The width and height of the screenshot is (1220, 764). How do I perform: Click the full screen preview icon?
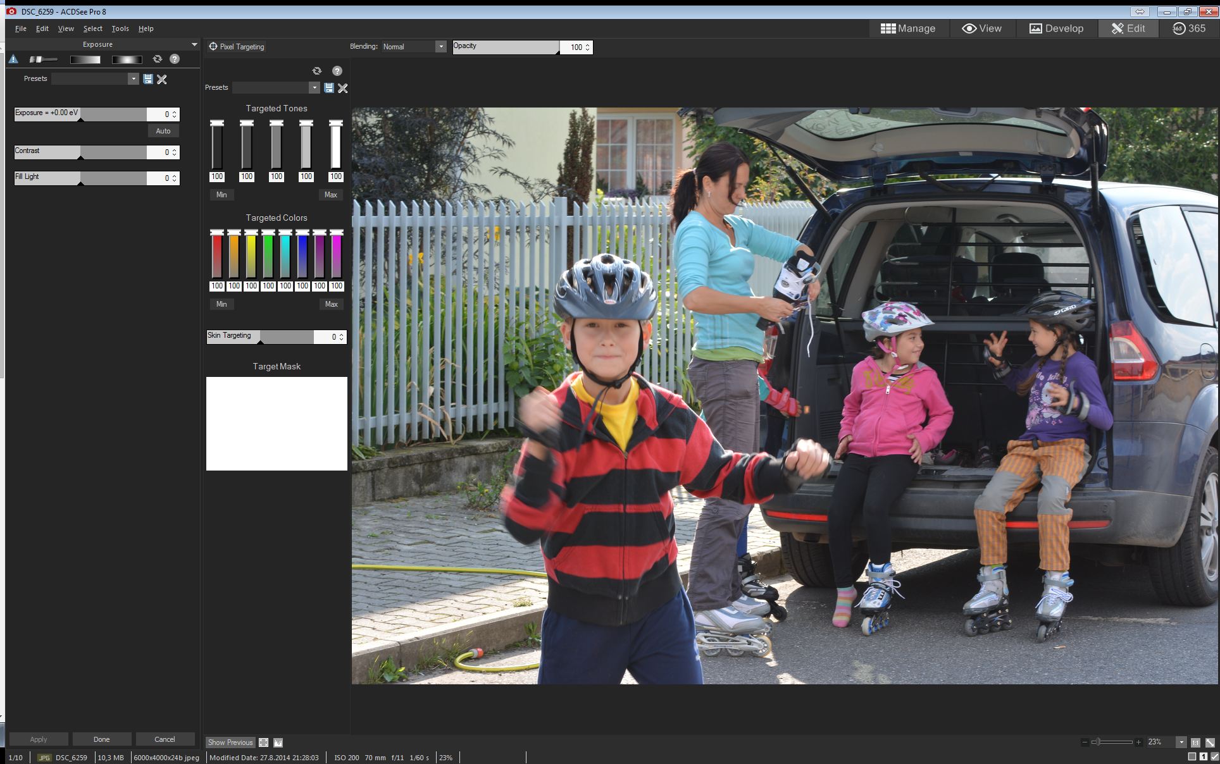click(264, 742)
